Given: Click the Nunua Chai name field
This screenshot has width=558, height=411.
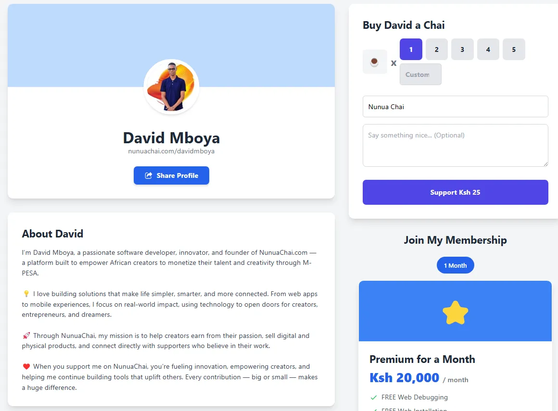Looking at the screenshot, I should point(455,107).
